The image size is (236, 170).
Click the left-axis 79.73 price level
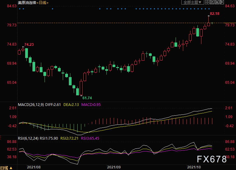coord(12,25)
